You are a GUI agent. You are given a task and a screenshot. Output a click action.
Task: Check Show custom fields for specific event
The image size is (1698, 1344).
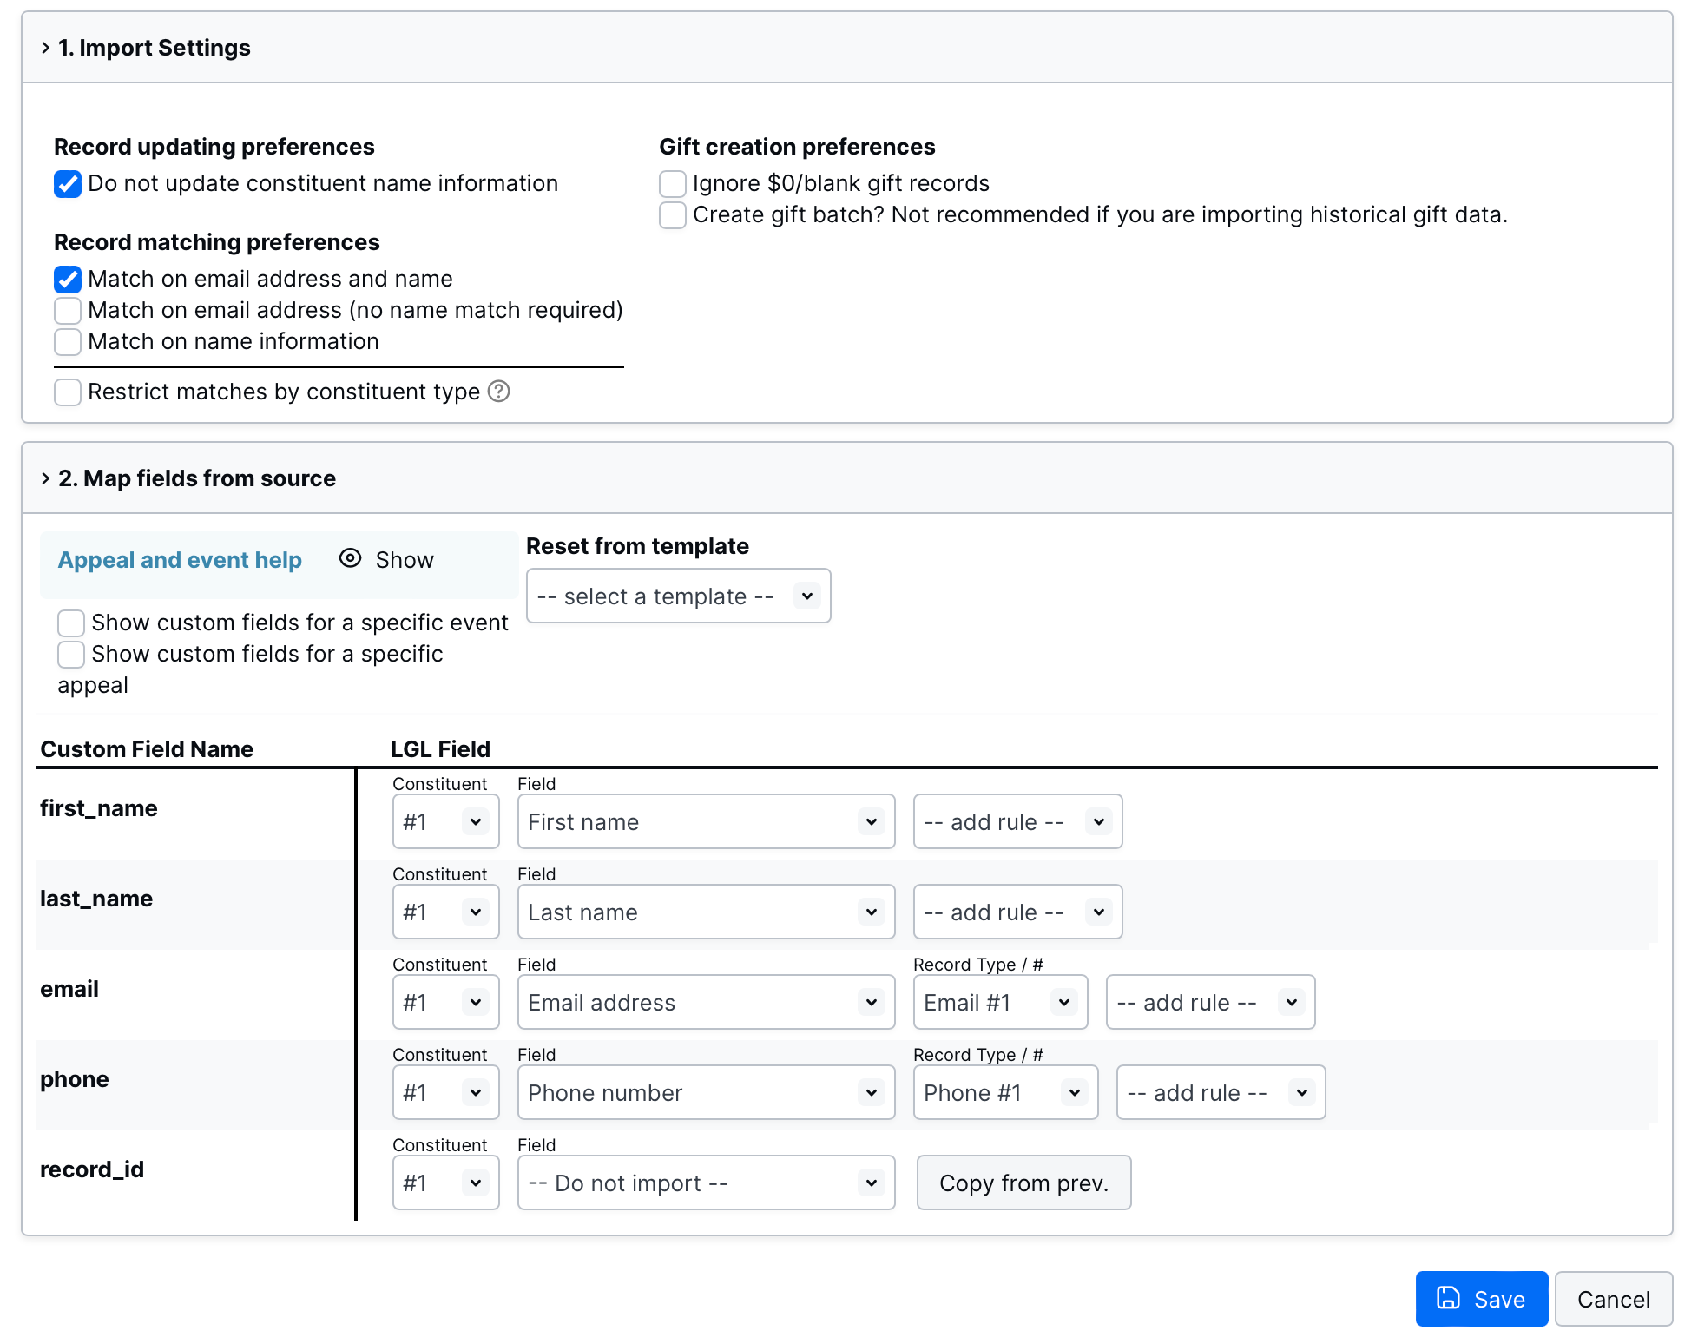71,623
